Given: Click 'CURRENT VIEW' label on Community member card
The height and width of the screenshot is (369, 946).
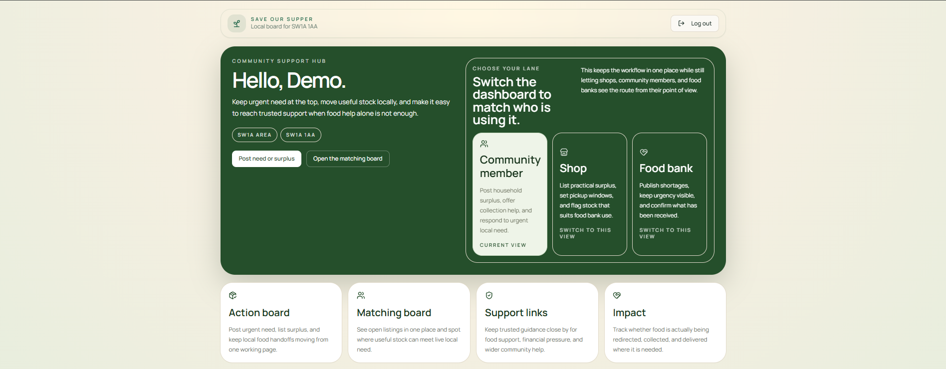Looking at the screenshot, I should click(x=503, y=245).
